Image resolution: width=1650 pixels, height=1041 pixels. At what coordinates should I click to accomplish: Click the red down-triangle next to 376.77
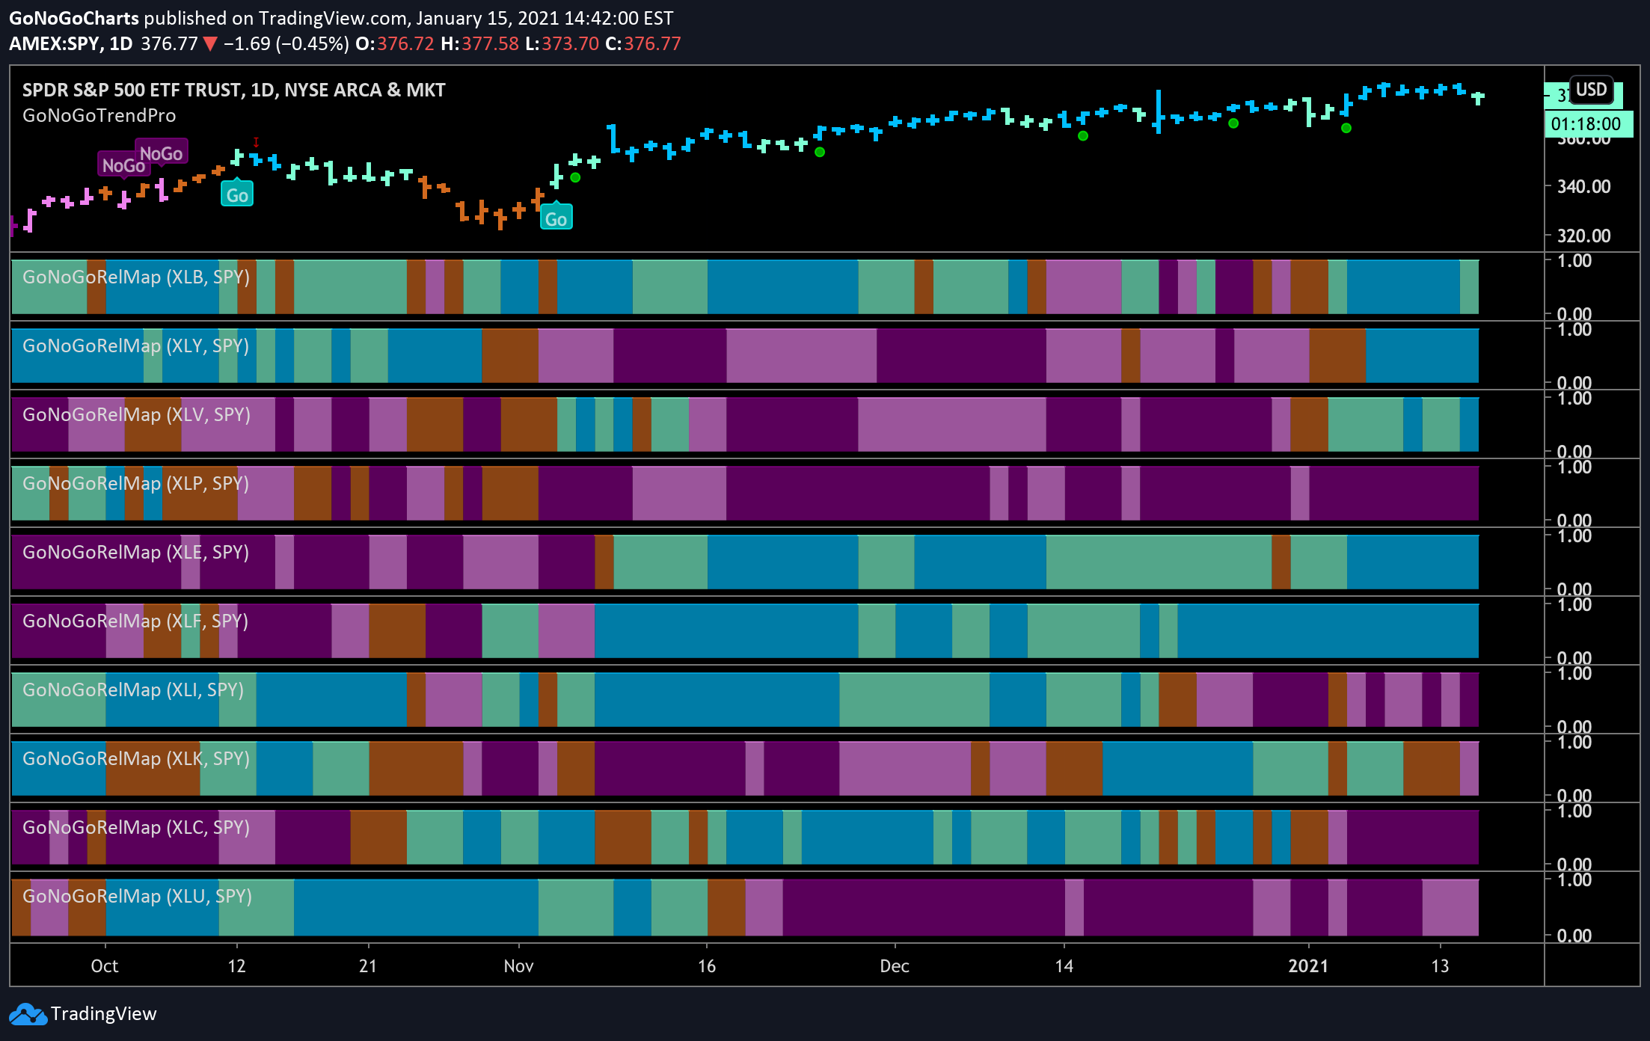coord(210,44)
